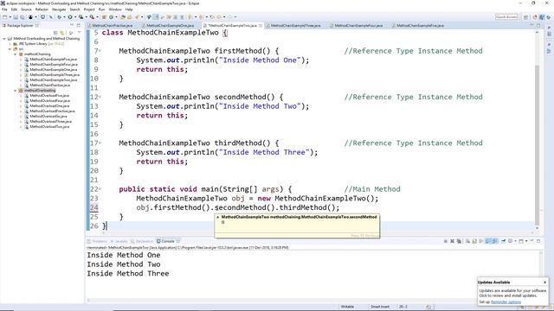Click the Open Type toolbar icon

click(123, 17)
